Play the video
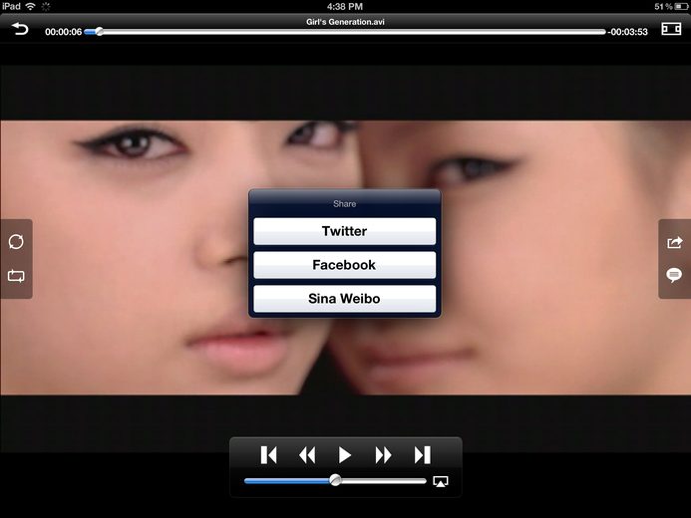This screenshot has height=518, width=691. click(345, 455)
